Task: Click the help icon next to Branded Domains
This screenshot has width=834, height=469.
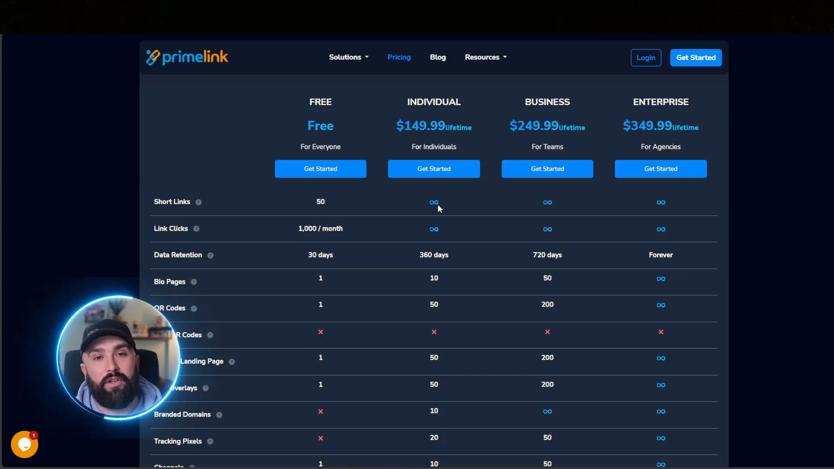Action: click(x=219, y=415)
